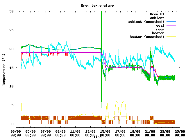The width and height of the screenshot is (186, 139).
Task: Click the 15/09 date axis label
Action: [105, 131]
